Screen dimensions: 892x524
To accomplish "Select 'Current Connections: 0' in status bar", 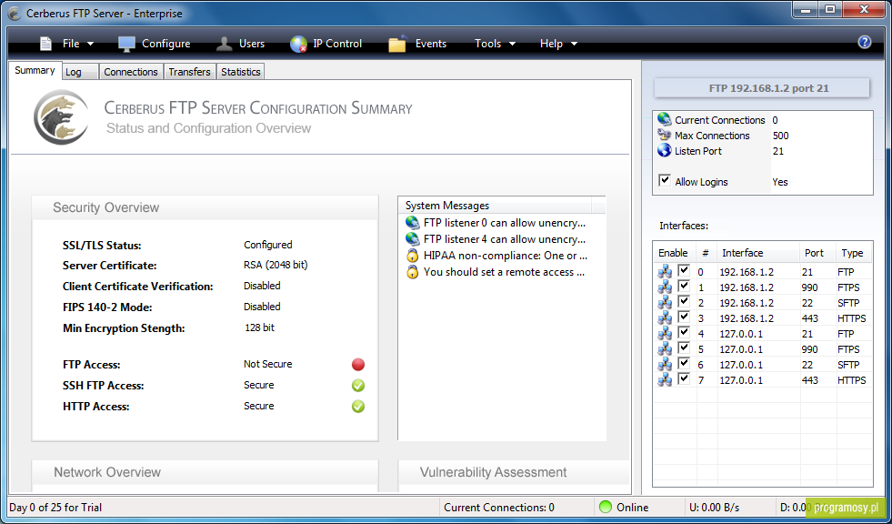I will pyautogui.click(x=499, y=508).
